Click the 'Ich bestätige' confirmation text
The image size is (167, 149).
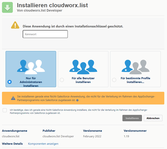(79, 111)
